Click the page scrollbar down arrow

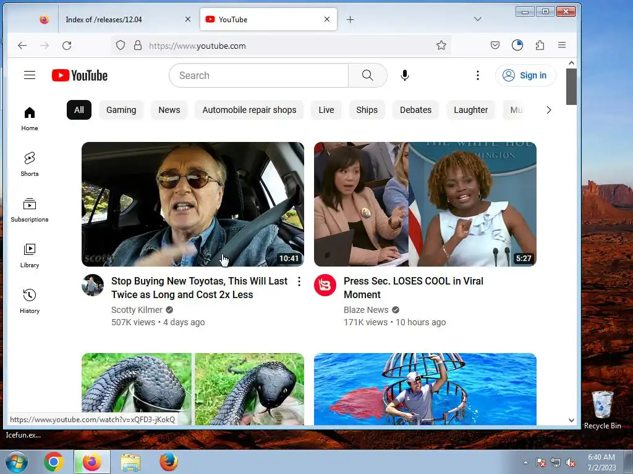pos(571,420)
